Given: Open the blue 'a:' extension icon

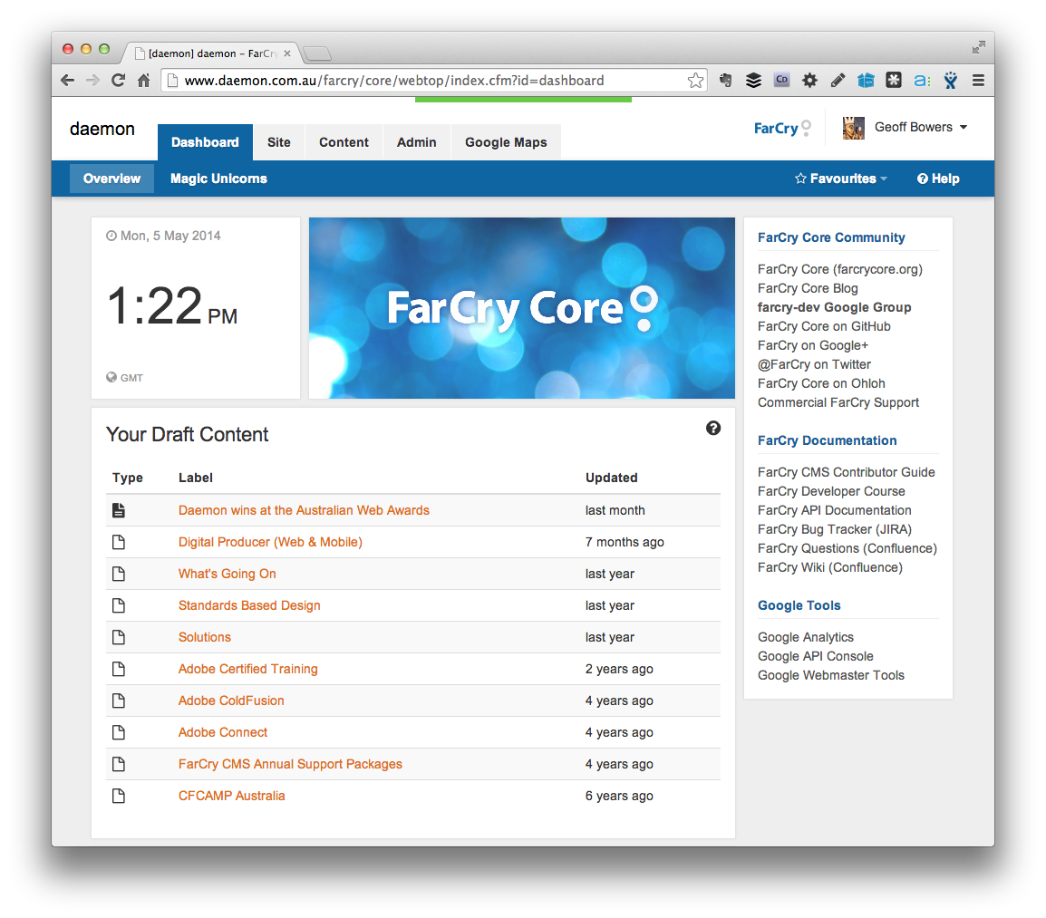Looking at the screenshot, I should point(922,81).
